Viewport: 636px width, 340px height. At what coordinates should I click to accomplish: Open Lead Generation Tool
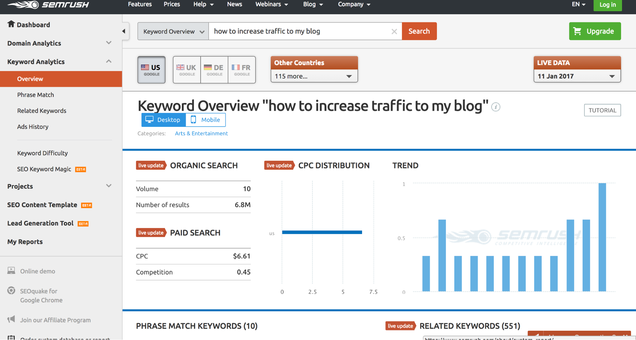[x=40, y=223]
